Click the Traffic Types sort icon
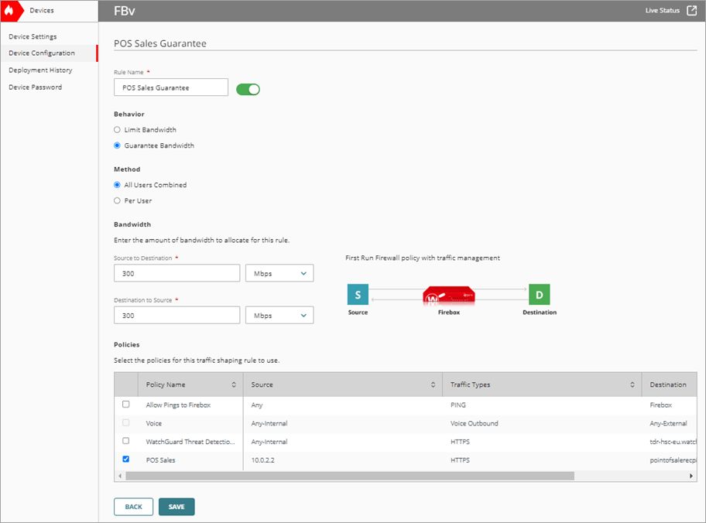706x523 pixels. pyautogui.click(x=635, y=385)
